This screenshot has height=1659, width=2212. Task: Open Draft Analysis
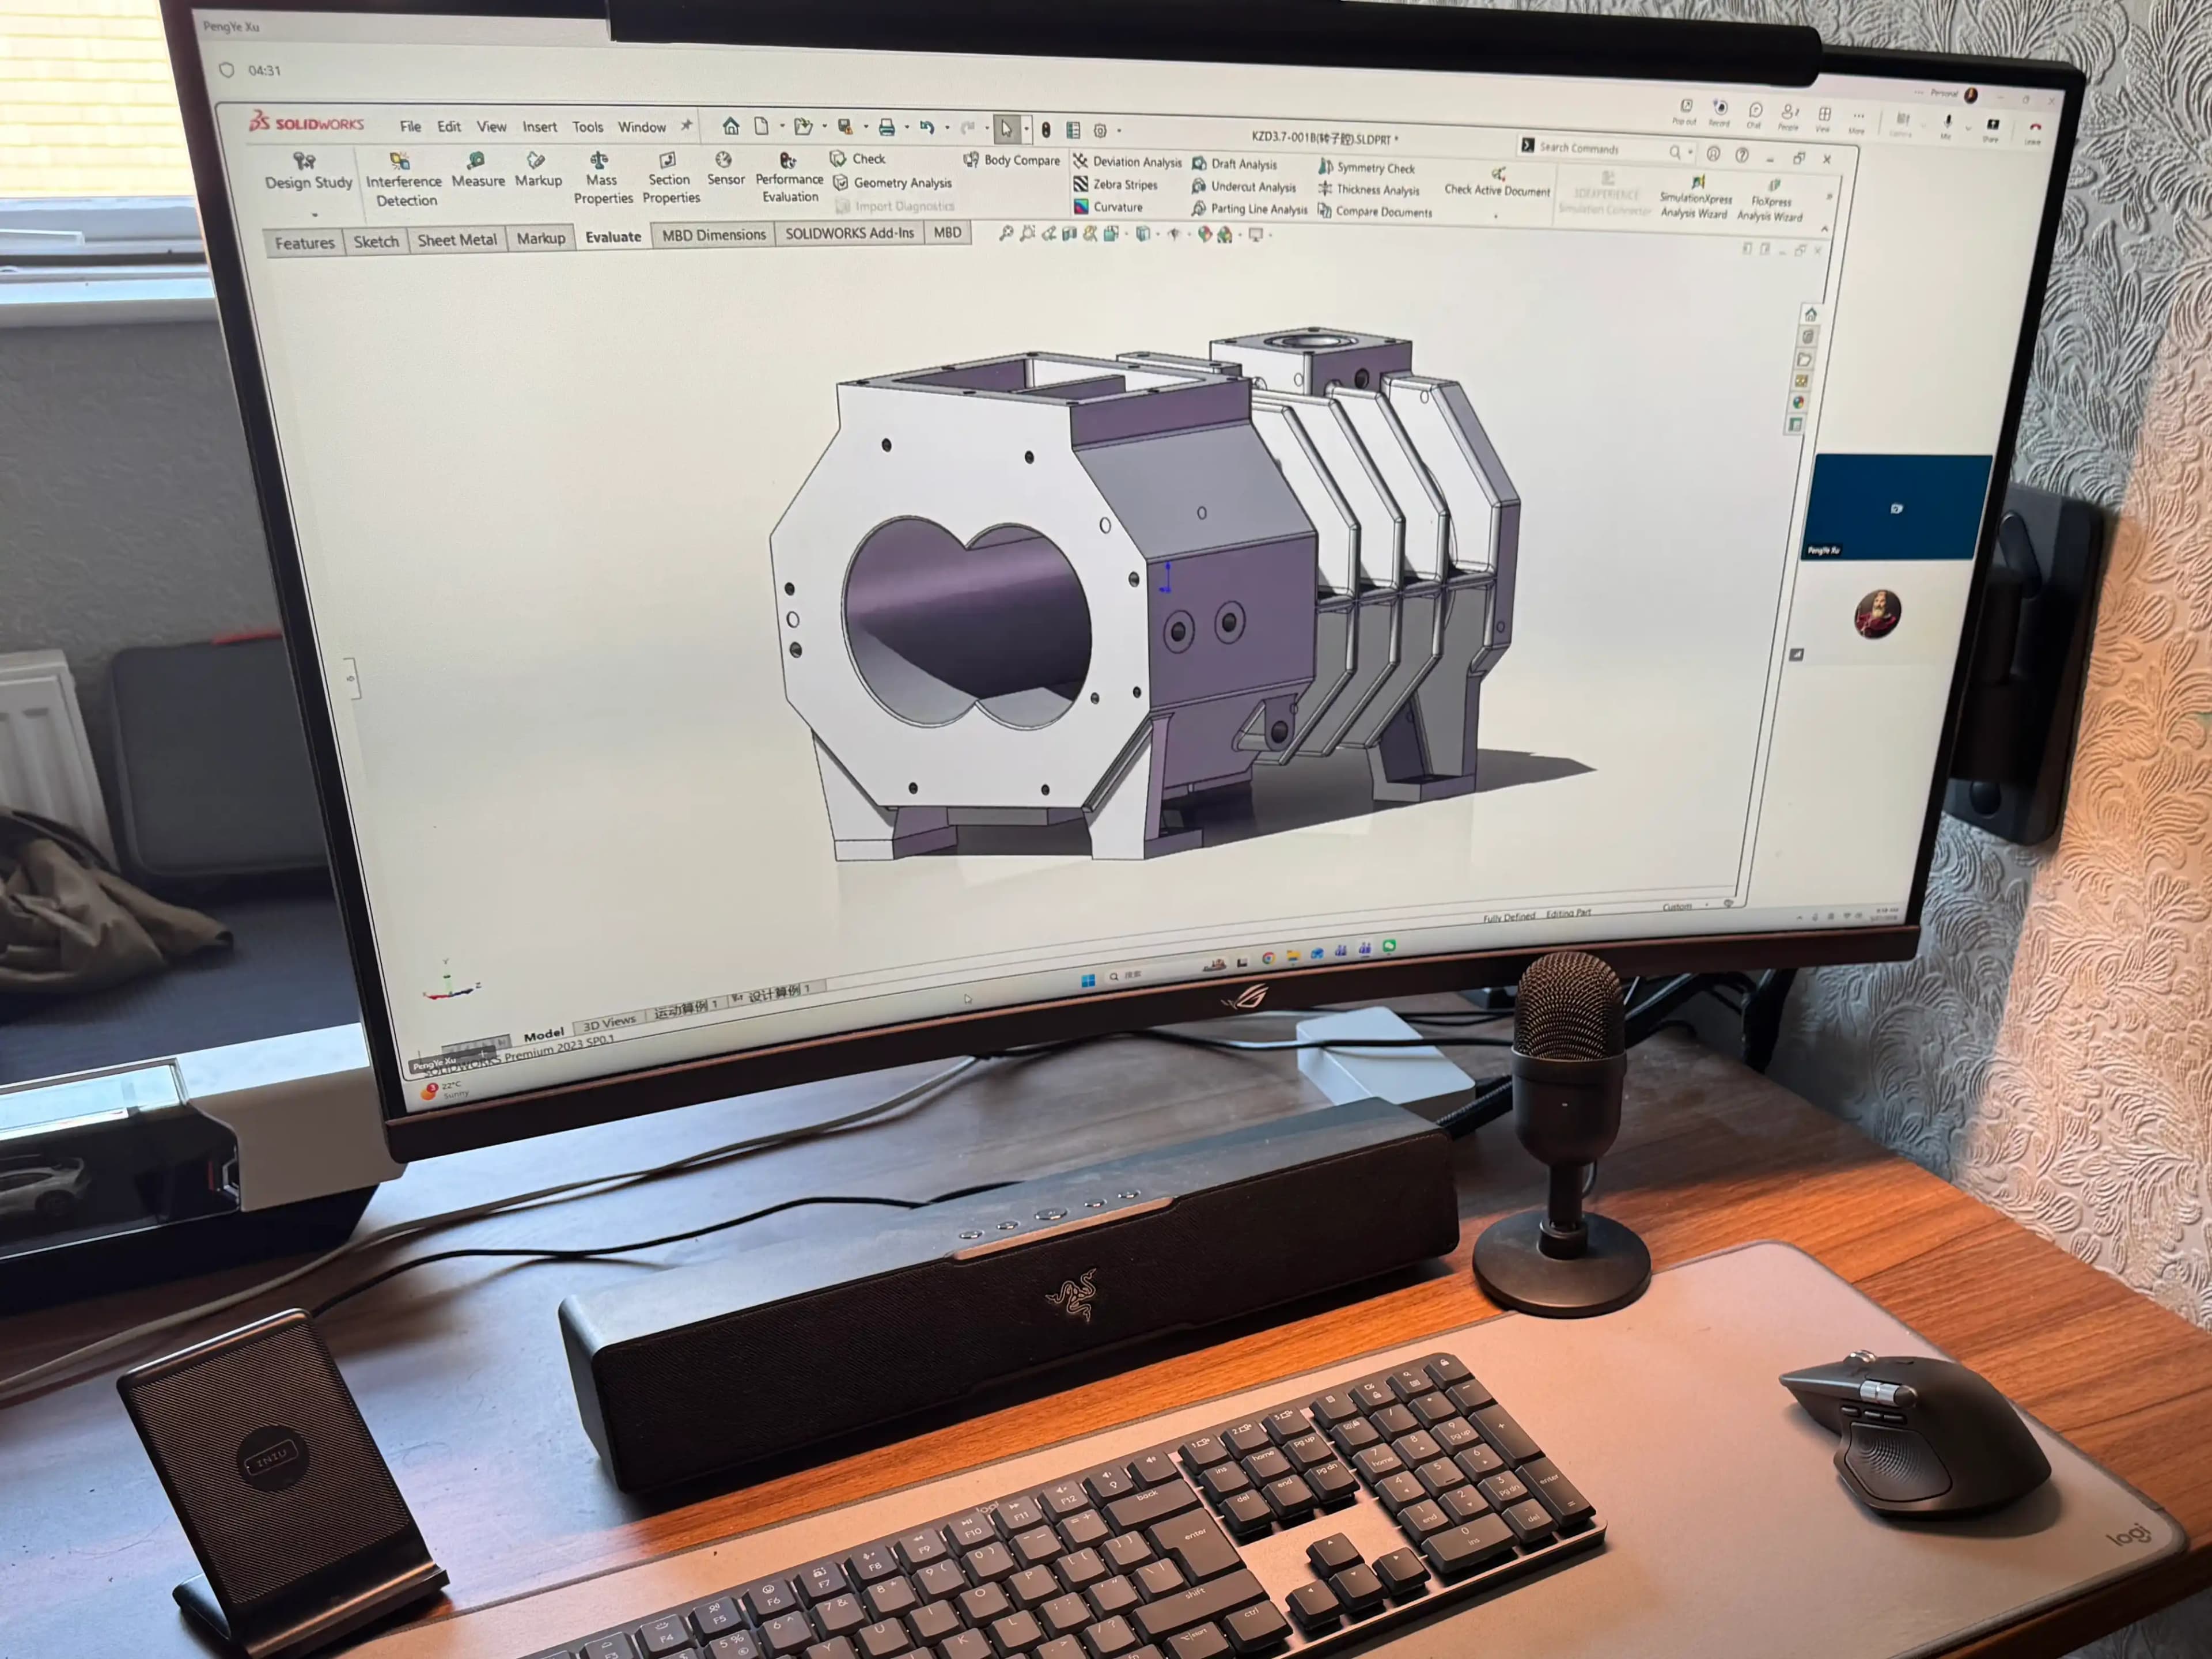click(x=1234, y=164)
